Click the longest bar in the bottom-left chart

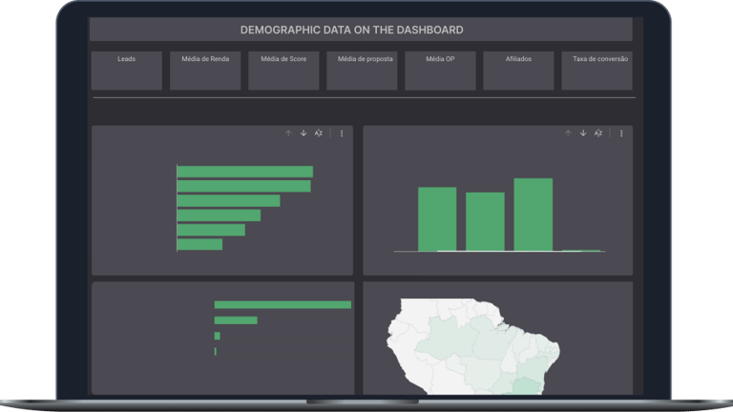[283, 305]
